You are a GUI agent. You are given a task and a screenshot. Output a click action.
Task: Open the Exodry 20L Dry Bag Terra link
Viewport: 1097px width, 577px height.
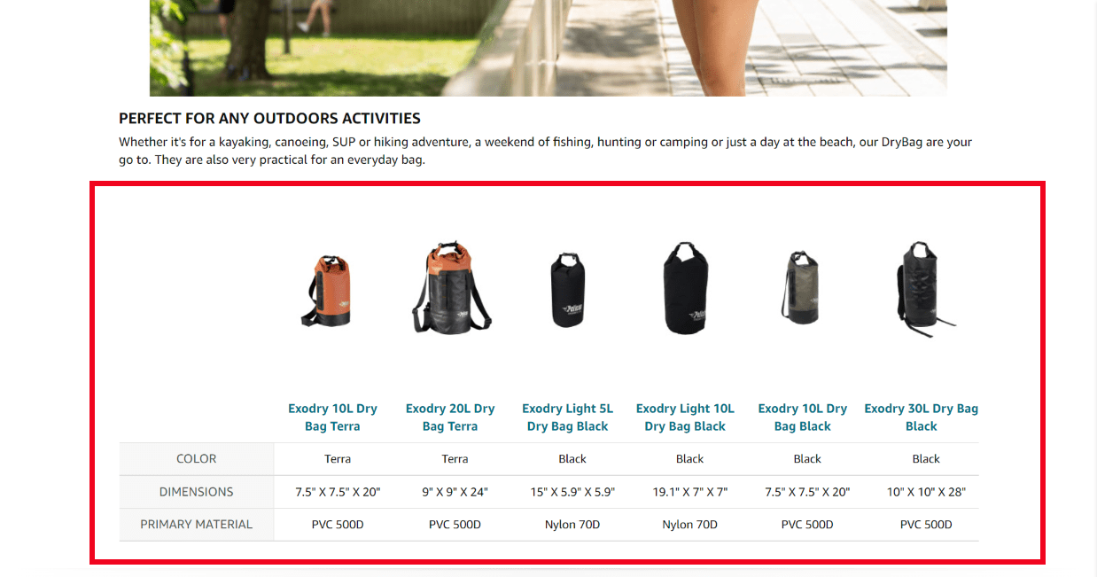coord(450,417)
